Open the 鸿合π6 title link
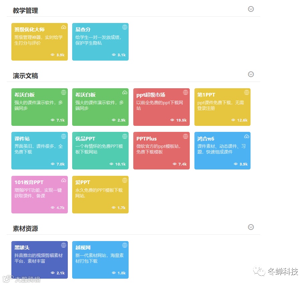The height and width of the screenshot is (285, 308). (206, 139)
